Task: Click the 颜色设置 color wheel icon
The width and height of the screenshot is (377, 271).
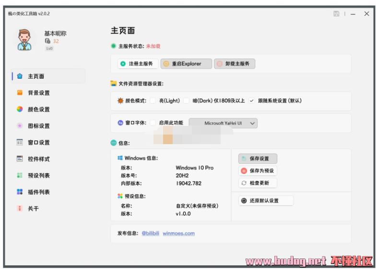Action: click(x=20, y=109)
